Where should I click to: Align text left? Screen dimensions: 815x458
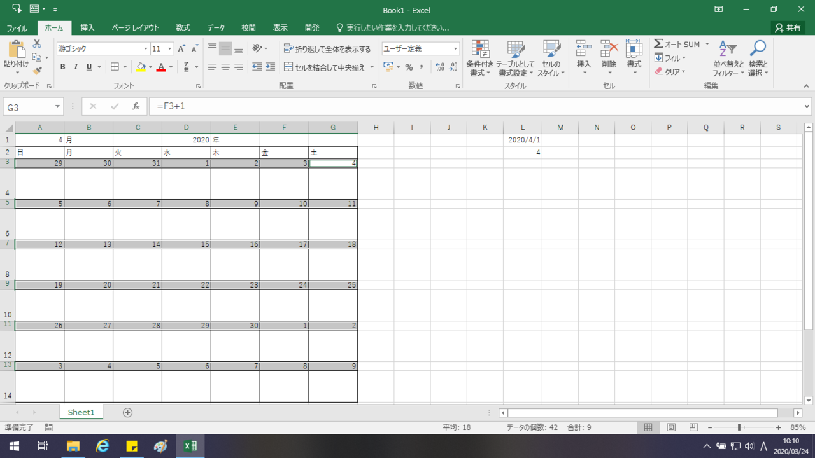[213, 67]
